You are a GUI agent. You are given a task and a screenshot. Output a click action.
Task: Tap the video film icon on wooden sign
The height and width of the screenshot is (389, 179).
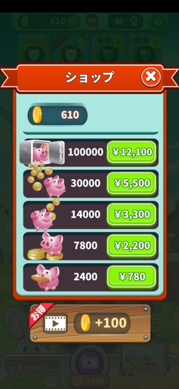click(x=55, y=323)
